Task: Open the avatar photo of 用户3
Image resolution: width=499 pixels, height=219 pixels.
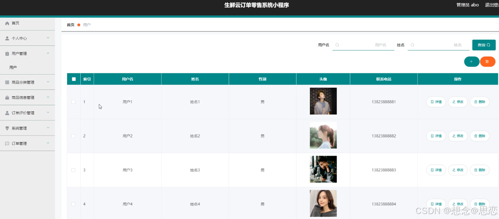Action: 323,169
